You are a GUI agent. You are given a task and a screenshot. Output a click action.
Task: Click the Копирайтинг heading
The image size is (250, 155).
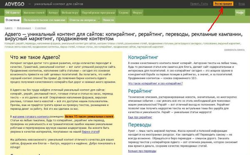143,57
